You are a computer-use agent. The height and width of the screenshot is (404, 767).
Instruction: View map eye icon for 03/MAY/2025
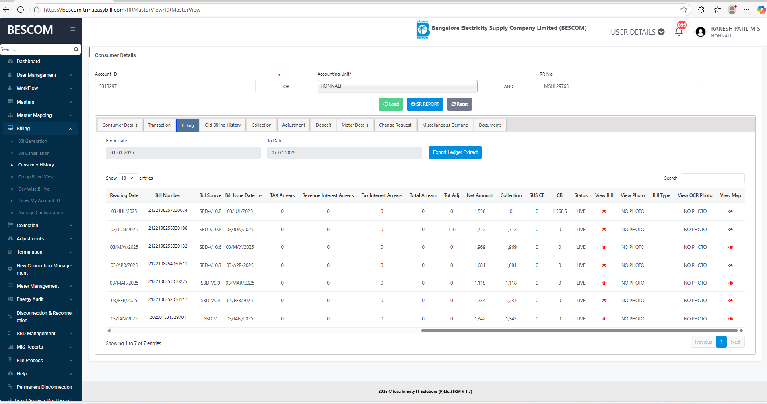731,247
